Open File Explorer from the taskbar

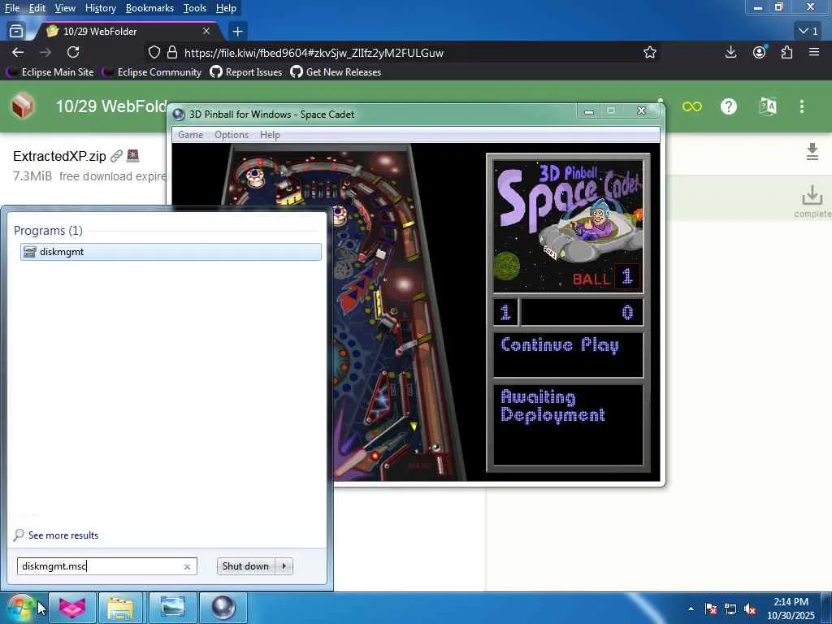pyautogui.click(x=120, y=608)
